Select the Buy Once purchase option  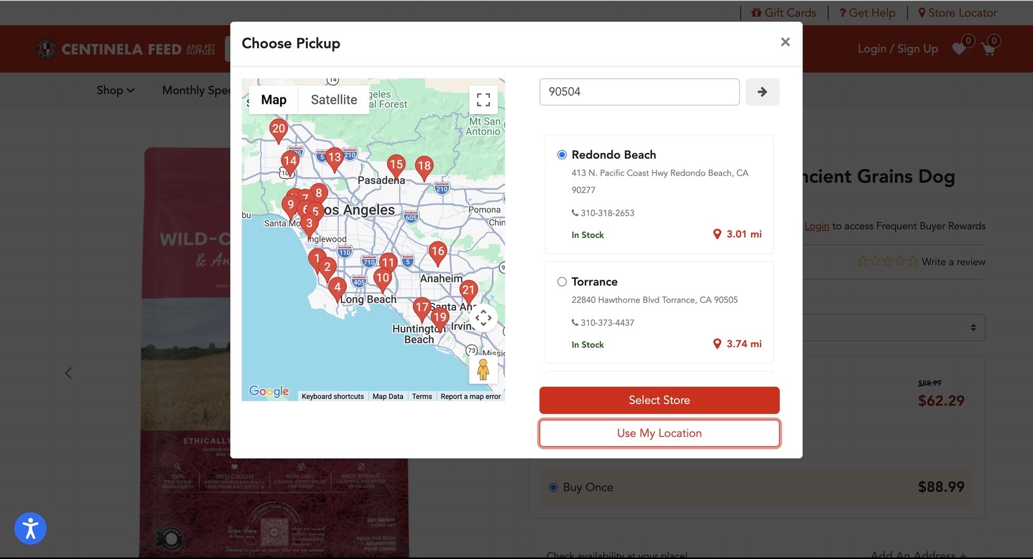553,487
